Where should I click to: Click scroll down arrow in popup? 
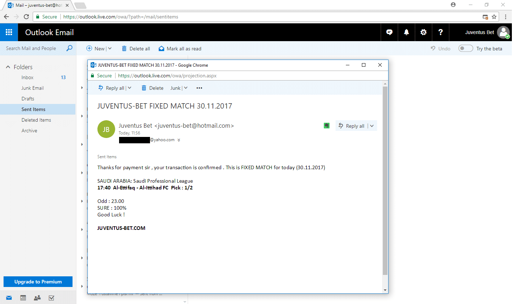[385, 290]
